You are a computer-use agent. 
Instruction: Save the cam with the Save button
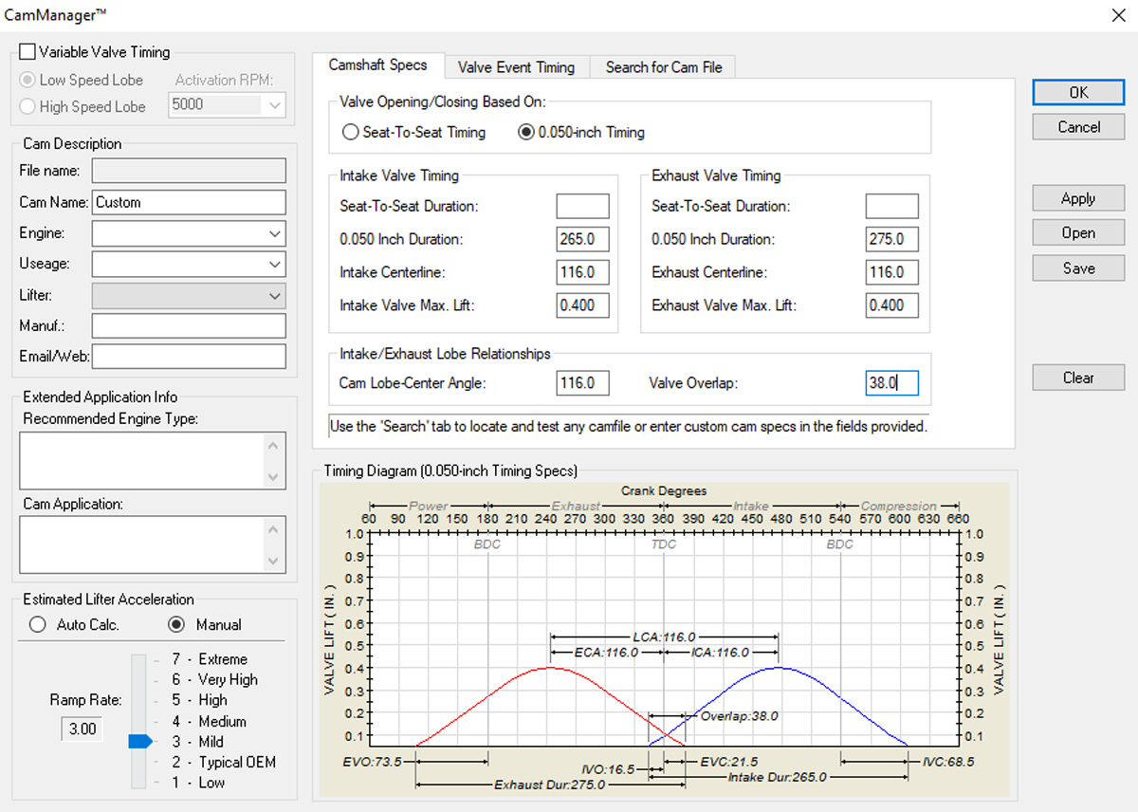click(x=1078, y=268)
